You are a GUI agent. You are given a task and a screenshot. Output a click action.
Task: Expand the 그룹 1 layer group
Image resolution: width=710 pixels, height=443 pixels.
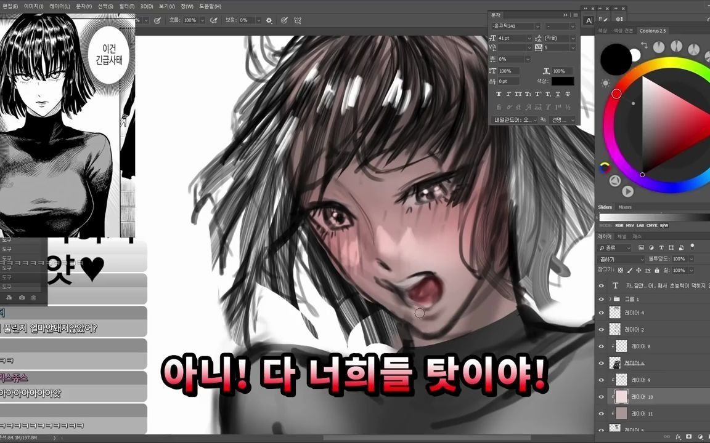click(x=610, y=299)
